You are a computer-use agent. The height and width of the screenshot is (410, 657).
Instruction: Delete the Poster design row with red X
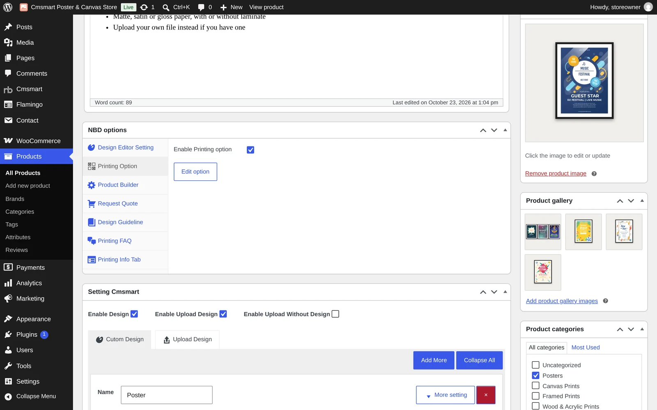pyautogui.click(x=486, y=395)
